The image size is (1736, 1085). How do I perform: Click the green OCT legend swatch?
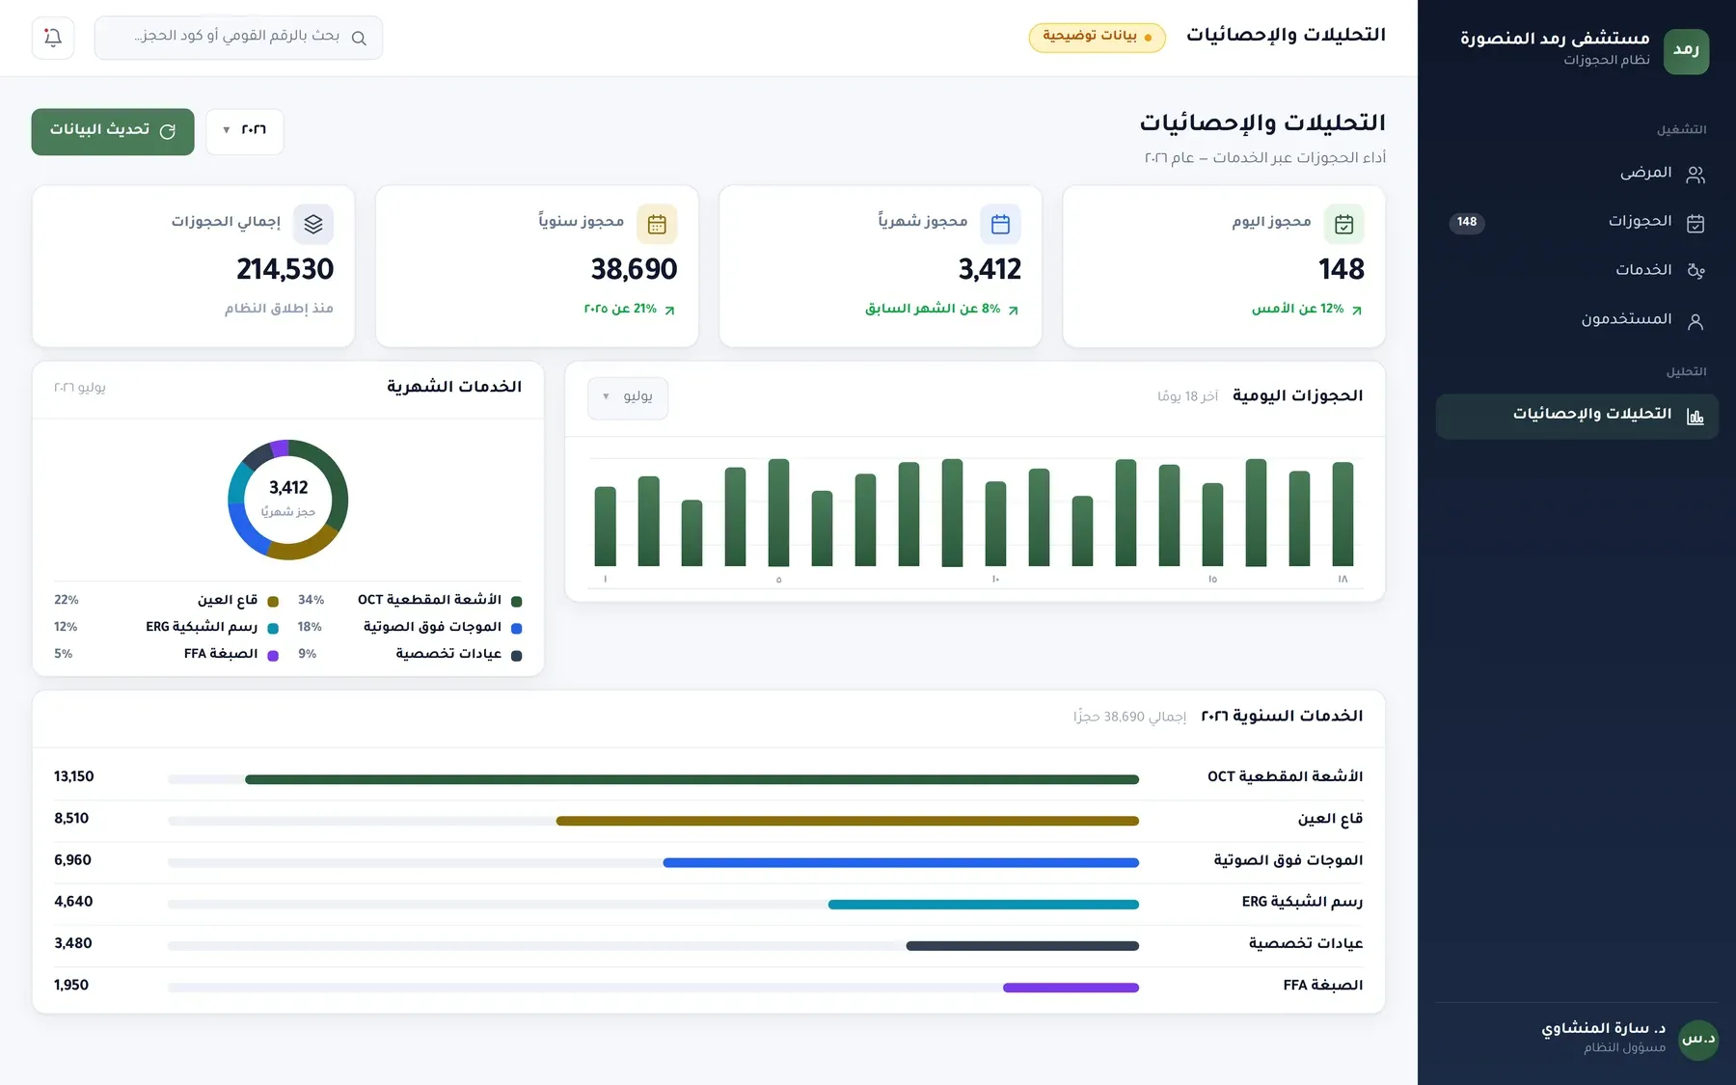tap(516, 602)
